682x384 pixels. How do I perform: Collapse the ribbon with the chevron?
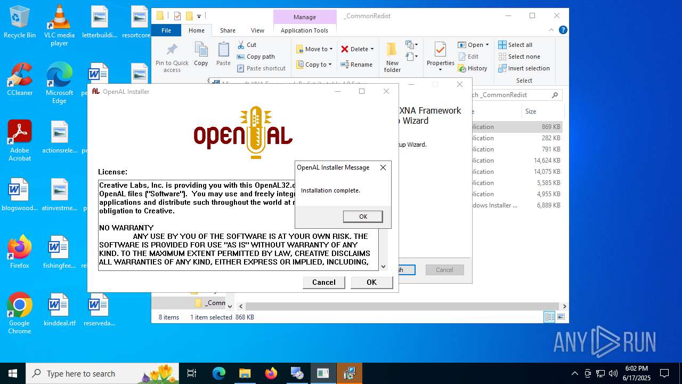click(553, 30)
